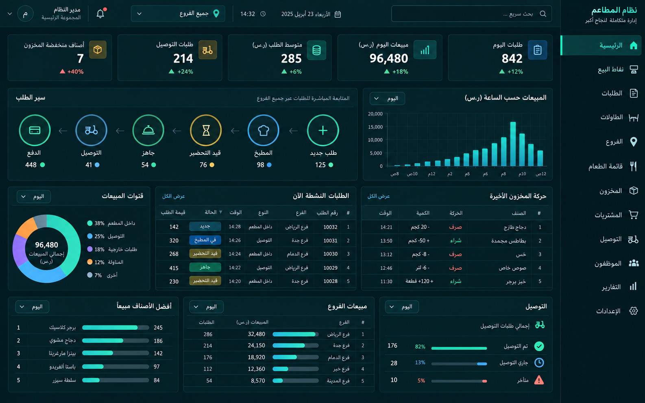Click the today's sales bar chart icon
The image size is (645, 403).
pos(425,50)
